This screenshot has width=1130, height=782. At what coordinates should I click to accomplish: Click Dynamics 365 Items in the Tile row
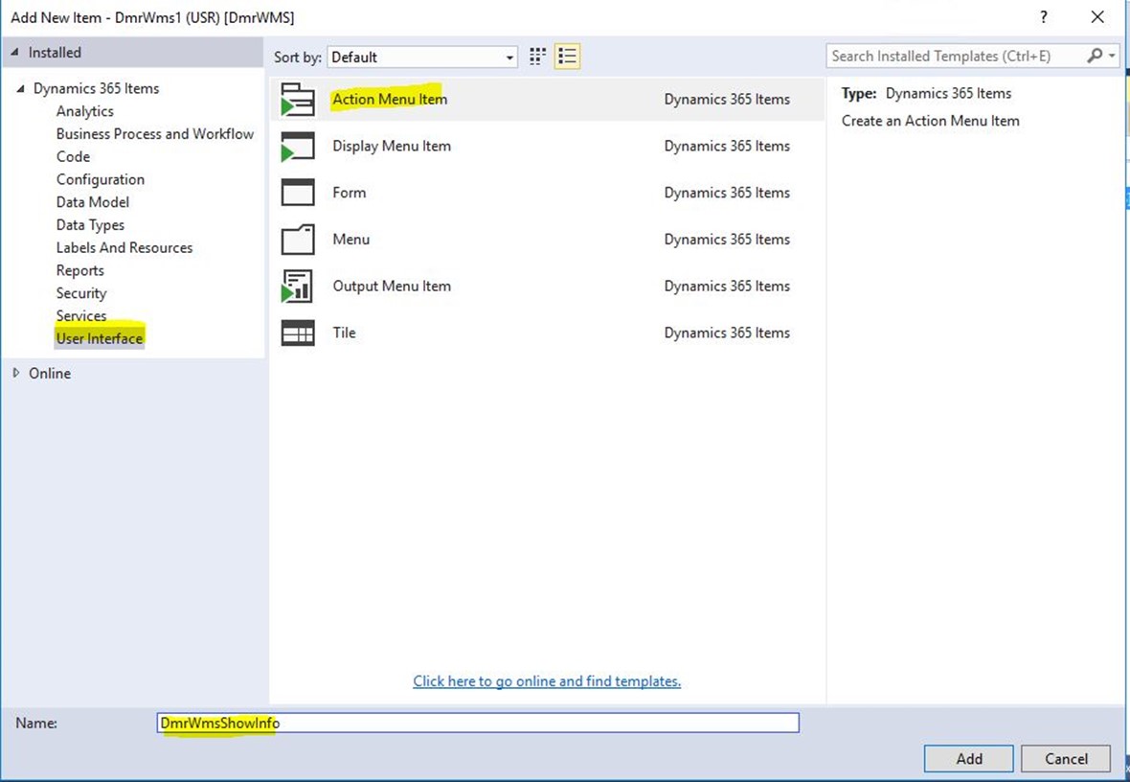(727, 333)
